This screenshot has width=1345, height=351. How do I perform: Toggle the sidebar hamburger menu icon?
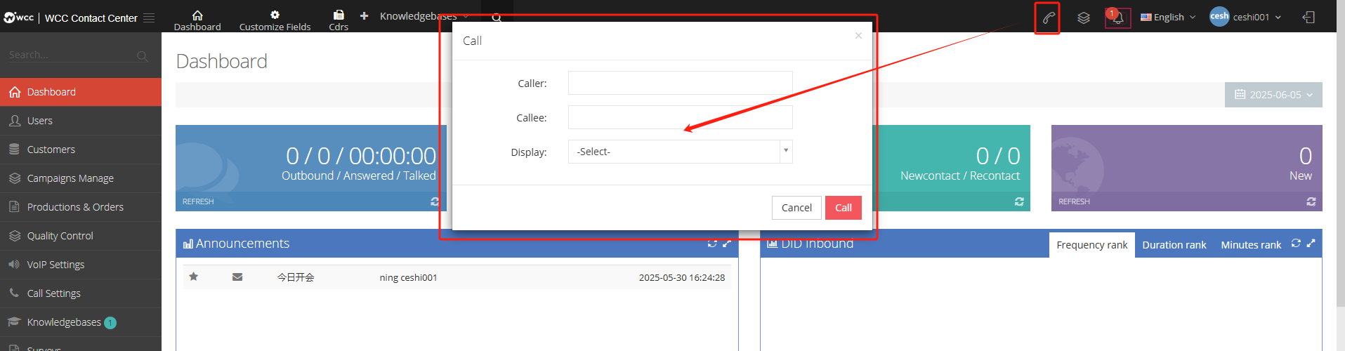[x=149, y=18]
